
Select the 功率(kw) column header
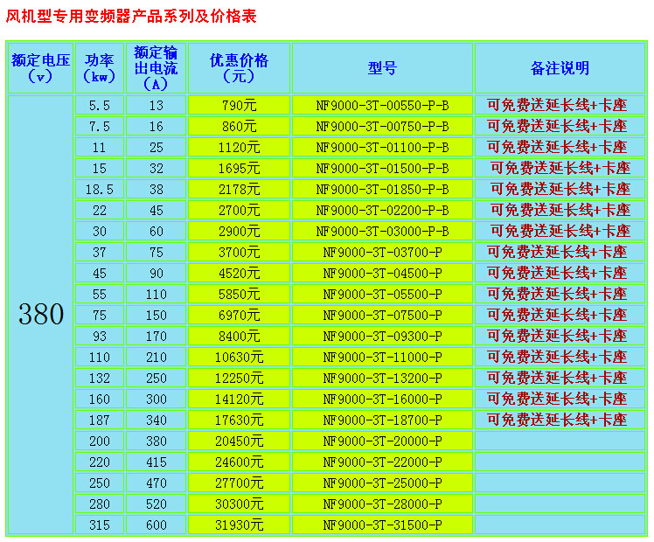(100, 68)
